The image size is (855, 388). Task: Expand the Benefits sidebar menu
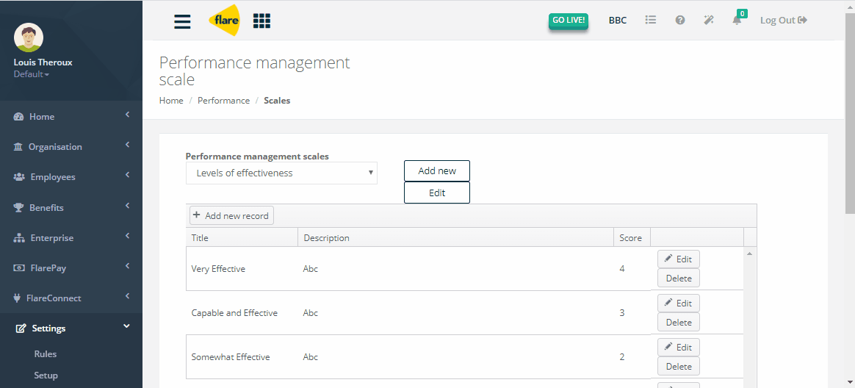127,205
